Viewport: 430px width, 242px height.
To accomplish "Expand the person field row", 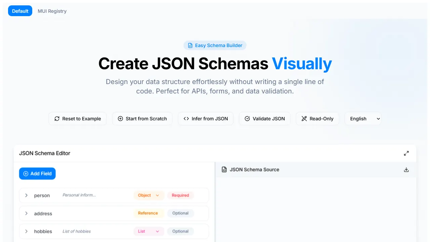I will click(x=26, y=195).
